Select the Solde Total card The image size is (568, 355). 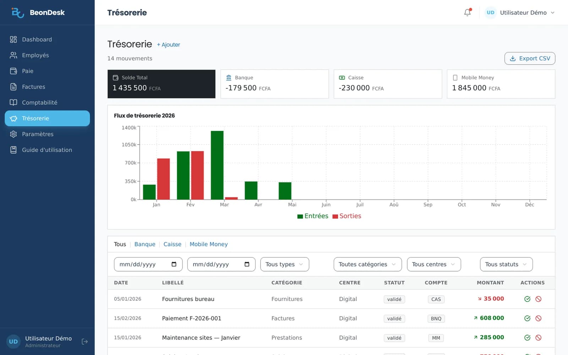162,84
